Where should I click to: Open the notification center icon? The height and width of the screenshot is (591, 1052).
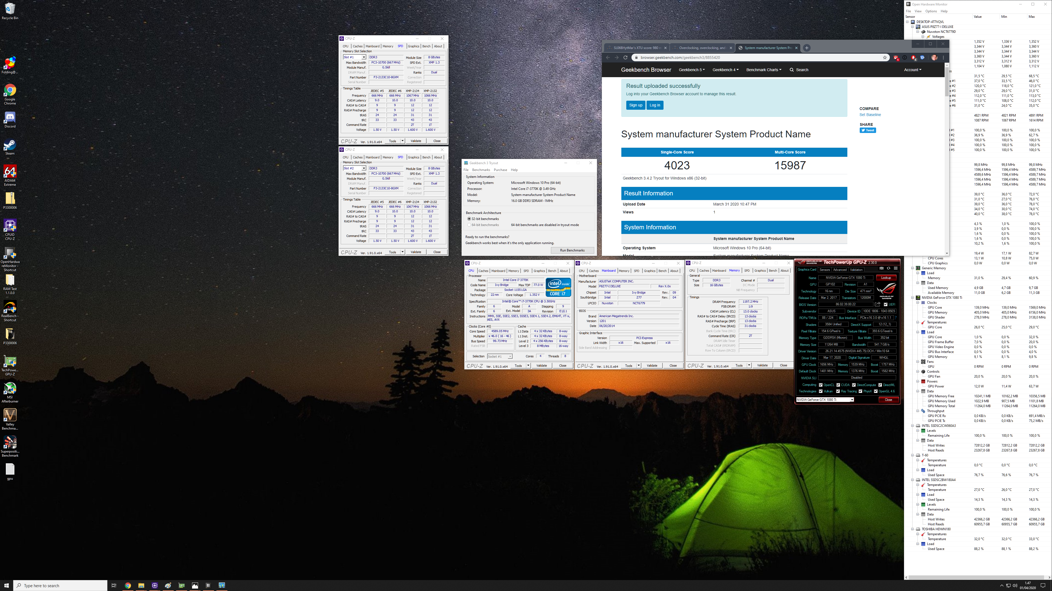(1043, 585)
